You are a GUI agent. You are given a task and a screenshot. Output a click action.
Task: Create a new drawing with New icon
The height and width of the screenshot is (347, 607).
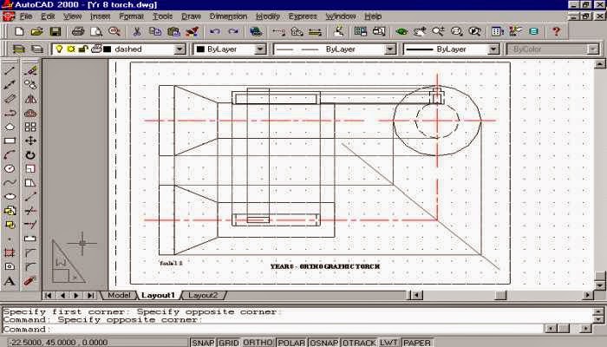[19, 32]
